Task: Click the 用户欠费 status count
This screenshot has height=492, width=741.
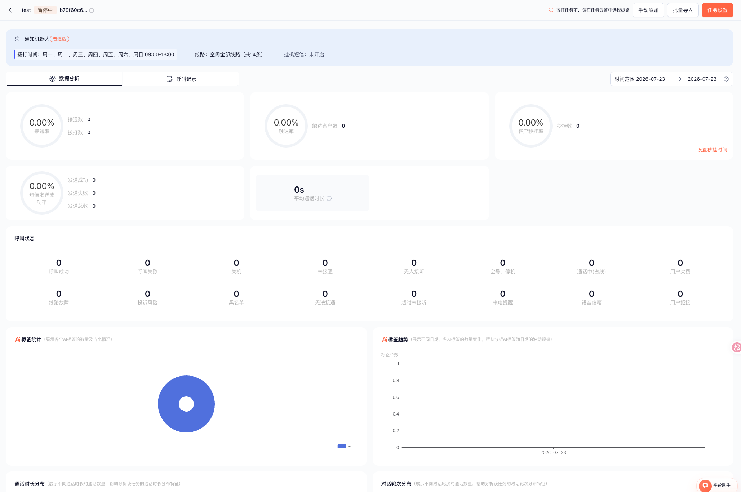Action: (x=680, y=263)
